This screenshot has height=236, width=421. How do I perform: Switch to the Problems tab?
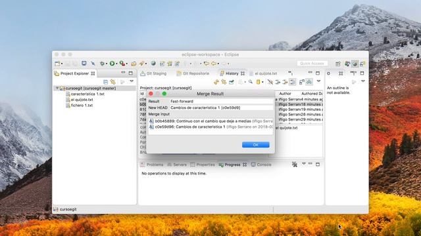[152, 165]
